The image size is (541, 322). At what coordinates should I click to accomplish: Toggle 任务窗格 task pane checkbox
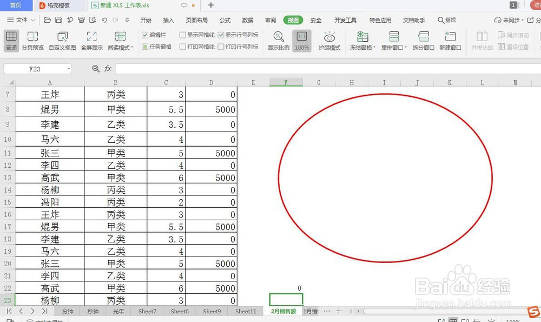pyautogui.click(x=145, y=47)
